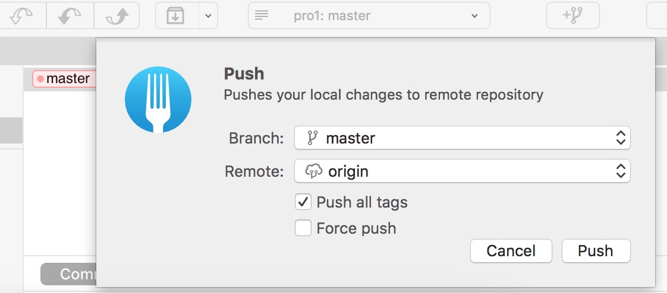
Task: Open the Remote origin dropdown
Action: click(463, 171)
